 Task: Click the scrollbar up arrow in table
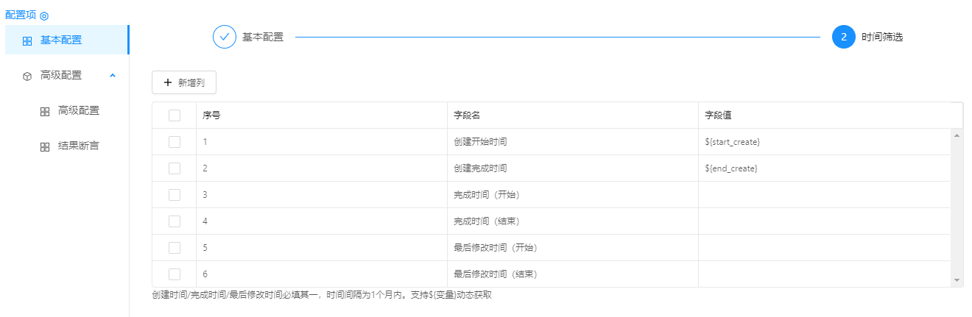coord(957,135)
